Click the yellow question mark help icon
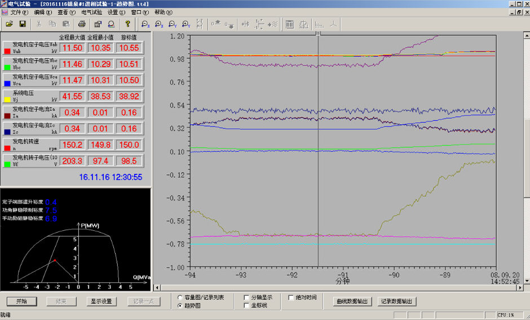The height and width of the screenshot is (320, 530). tap(127, 24)
